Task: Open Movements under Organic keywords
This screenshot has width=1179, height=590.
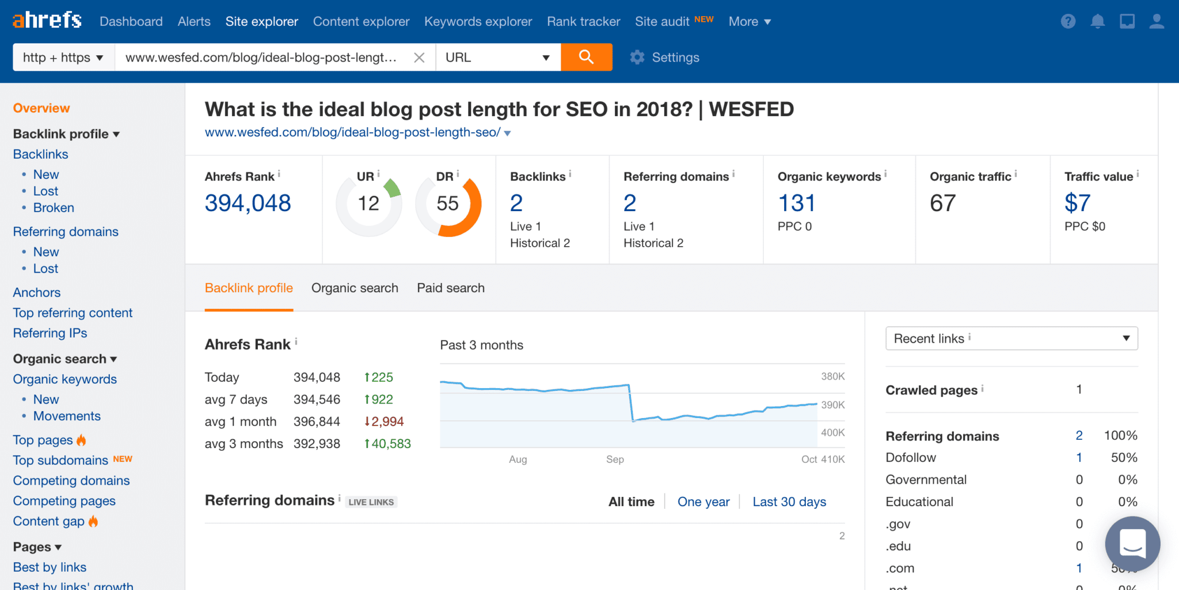Action: tap(67, 416)
